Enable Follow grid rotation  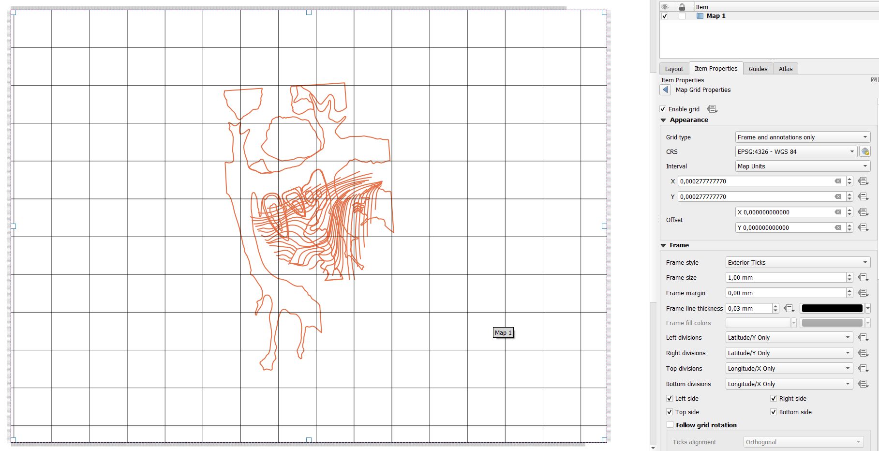click(670, 424)
